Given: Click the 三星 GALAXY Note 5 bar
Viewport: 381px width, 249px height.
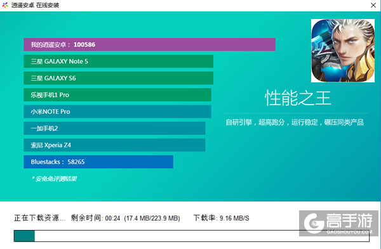Looking at the screenshot, I should point(118,61).
